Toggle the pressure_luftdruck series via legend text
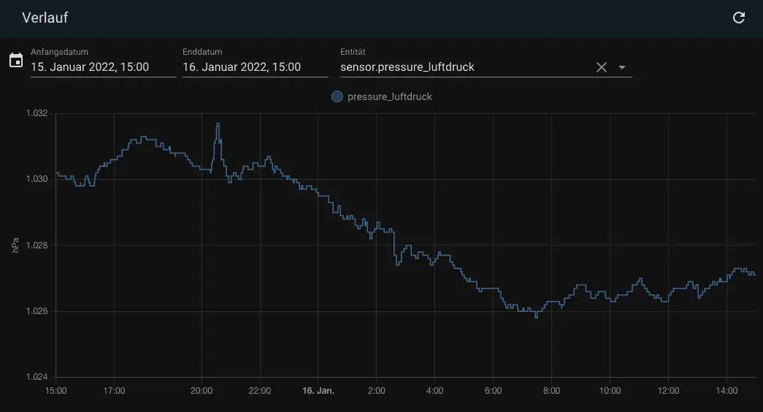 [x=389, y=96]
